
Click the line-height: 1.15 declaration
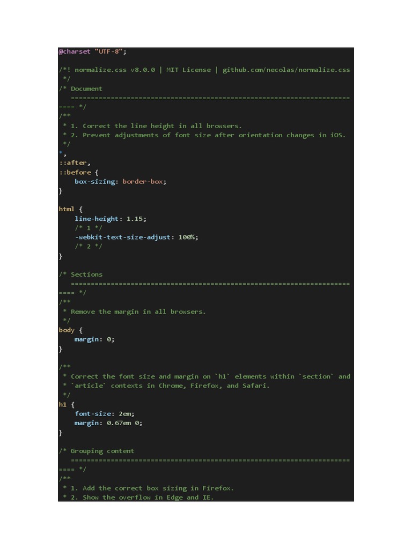coord(110,219)
